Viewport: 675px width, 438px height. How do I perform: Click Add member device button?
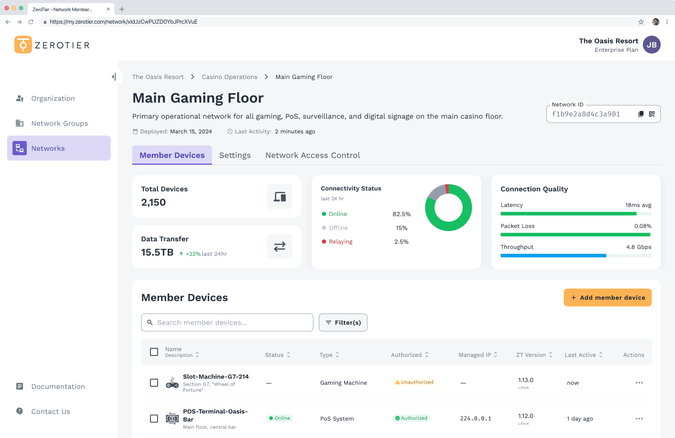(x=608, y=298)
